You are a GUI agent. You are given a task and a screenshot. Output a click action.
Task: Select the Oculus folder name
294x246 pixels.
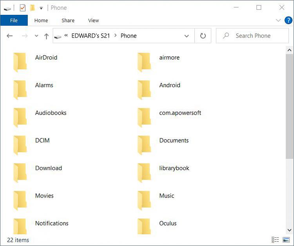click(x=168, y=223)
